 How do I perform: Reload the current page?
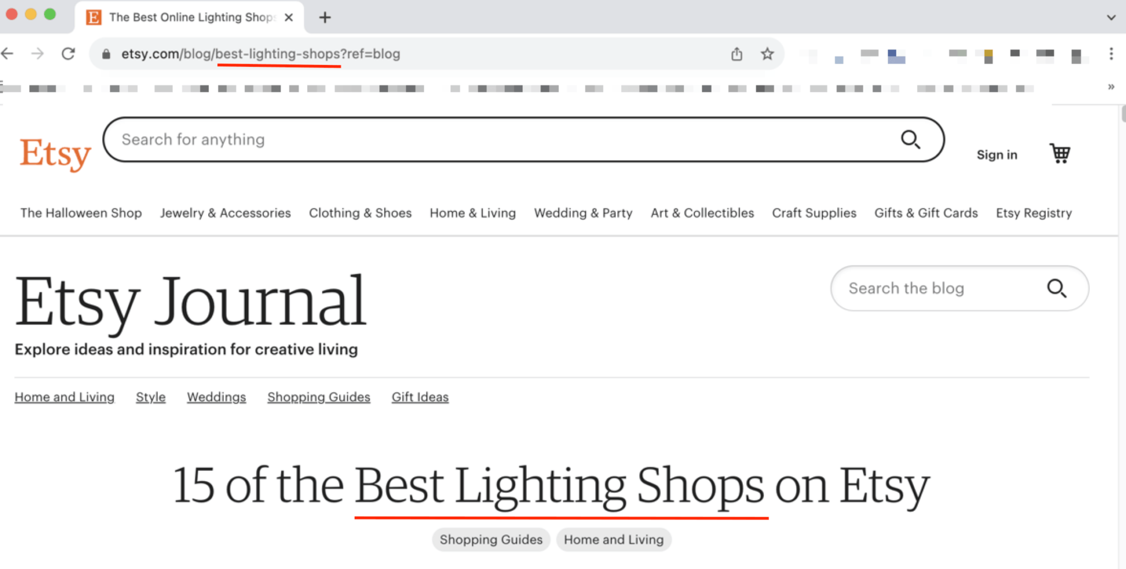pos(68,53)
